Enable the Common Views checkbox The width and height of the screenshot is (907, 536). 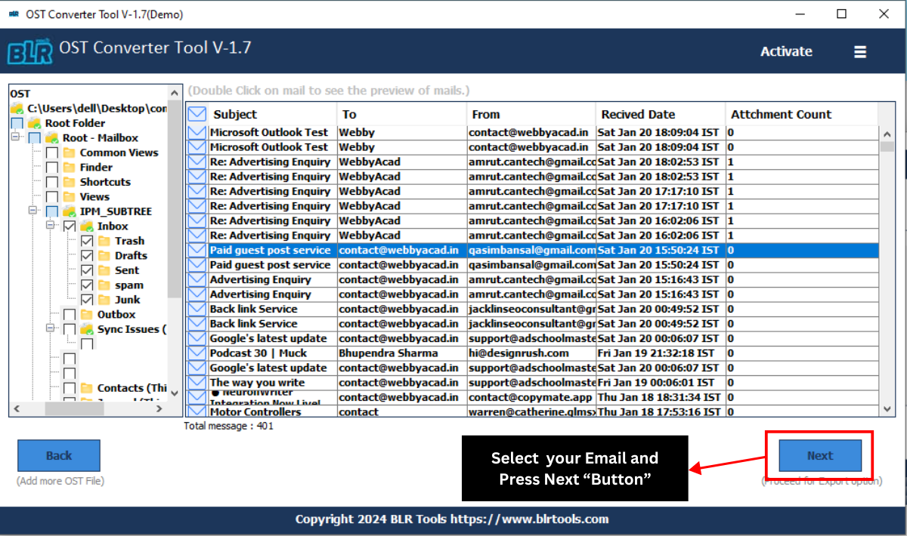click(51, 152)
